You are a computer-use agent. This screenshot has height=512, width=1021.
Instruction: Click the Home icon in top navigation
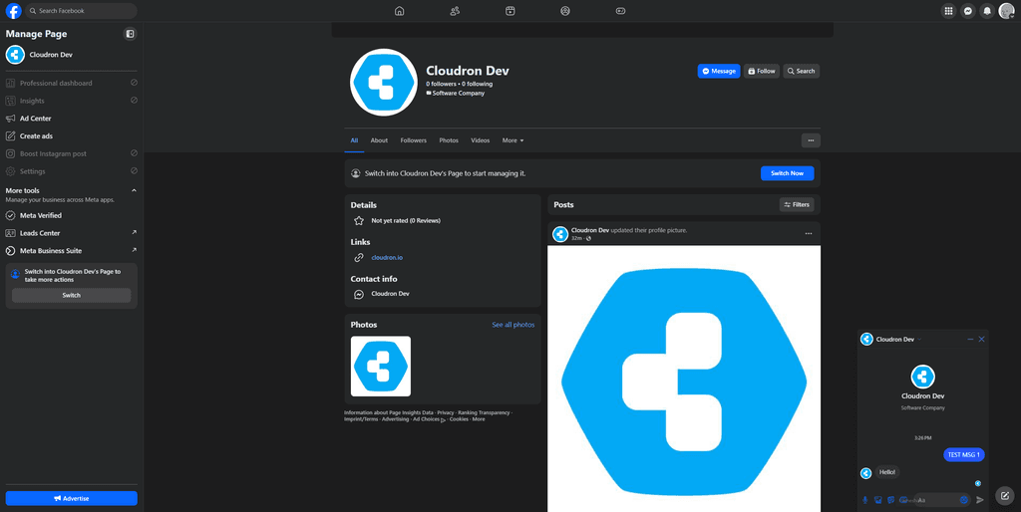(x=400, y=11)
